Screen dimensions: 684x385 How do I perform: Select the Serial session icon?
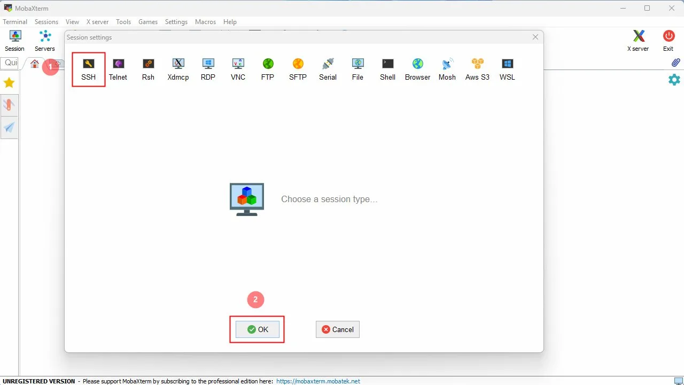point(328,70)
